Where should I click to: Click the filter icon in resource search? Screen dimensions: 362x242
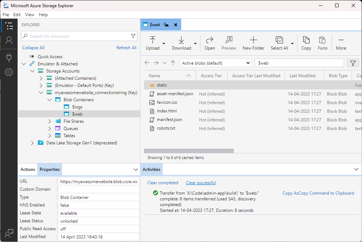pyautogui.click(x=133, y=36)
